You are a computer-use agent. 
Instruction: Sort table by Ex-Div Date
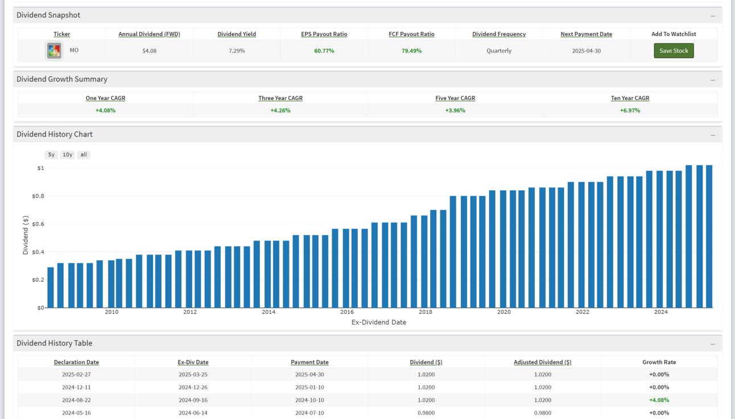point(193,362)
